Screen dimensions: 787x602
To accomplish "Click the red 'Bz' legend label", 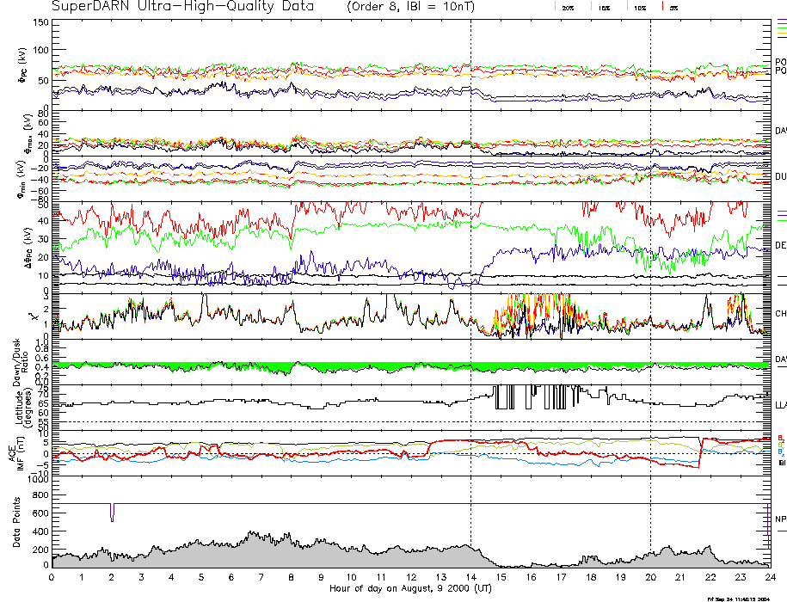I will tap(781, 438).
